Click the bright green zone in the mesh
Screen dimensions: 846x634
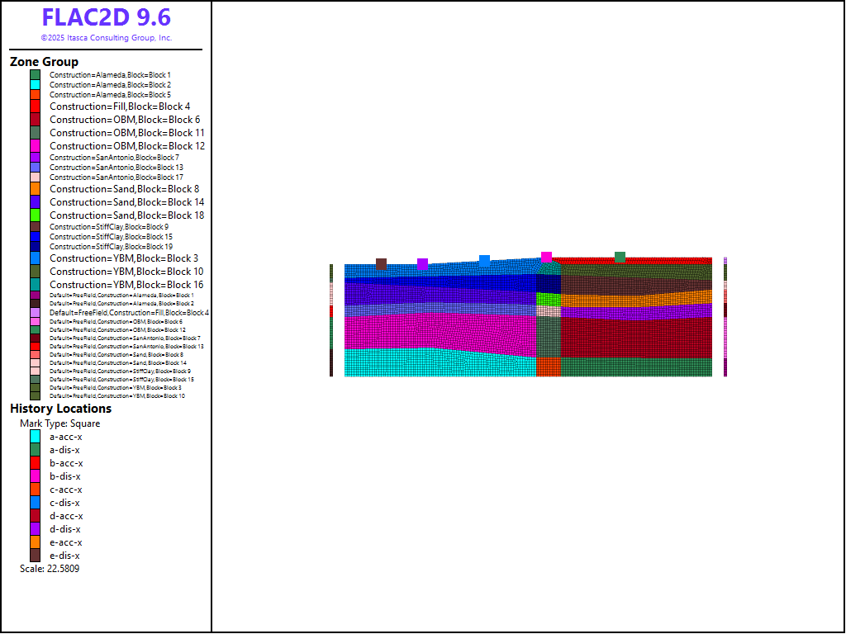click(548, 300)
